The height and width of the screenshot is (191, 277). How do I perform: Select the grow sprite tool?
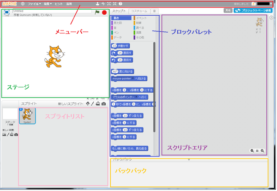(x=109, y=4)
